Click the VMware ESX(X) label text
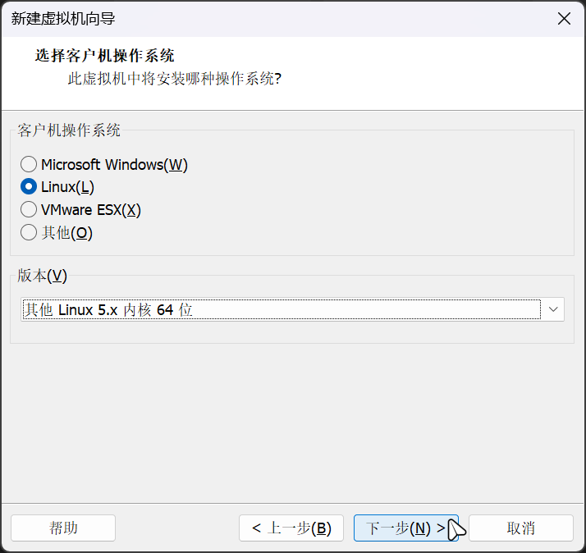586x553 pixels. (x=91, y=209)
